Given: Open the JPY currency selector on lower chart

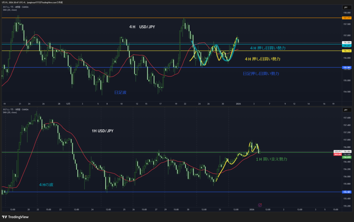Looking at the screenshot, I should [x=346, y=110].
